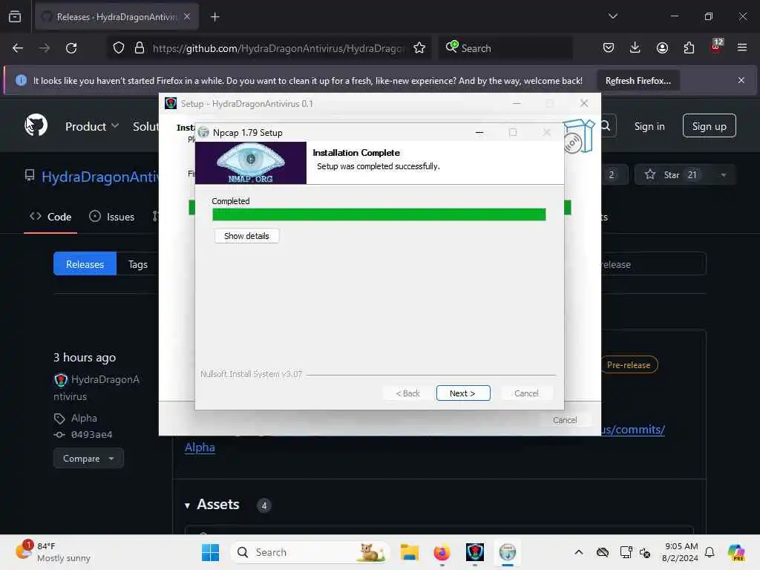Click Refresh Firefox button in notification bar

tap(638, 81)
